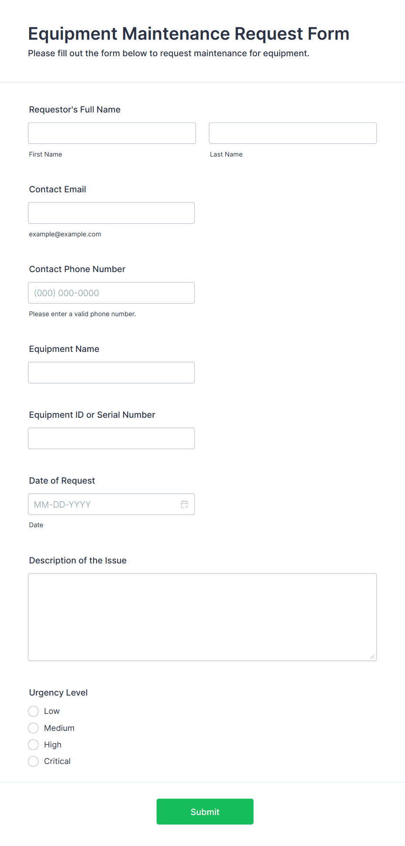Image resolution: width=405 pixels, height=846 pixels.
Task: Grab the textarea resize handle corner
Action: (372, 657)
